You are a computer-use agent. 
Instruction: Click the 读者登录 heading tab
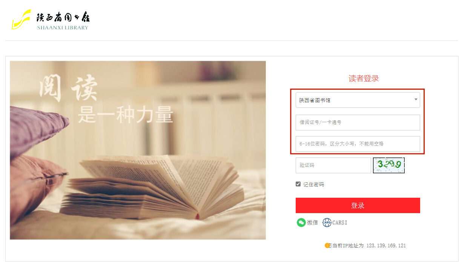pyautogui.click(x=364, y=78)
